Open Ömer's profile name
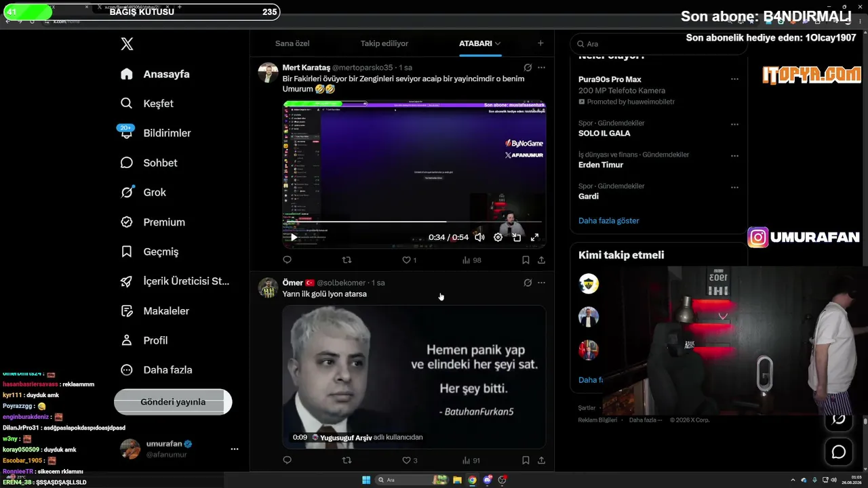 coord(293,283)
